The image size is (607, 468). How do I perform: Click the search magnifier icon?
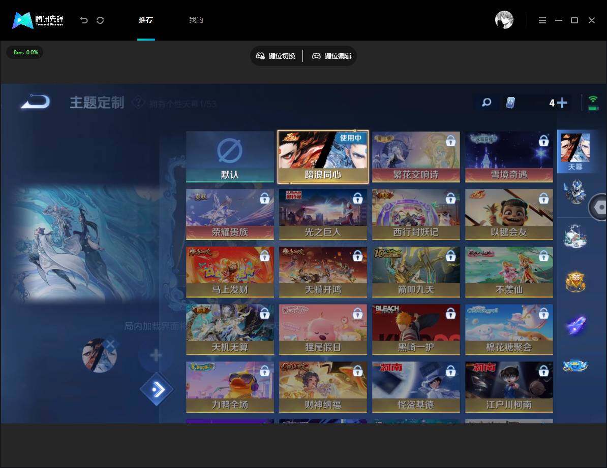tap(486, 103)
